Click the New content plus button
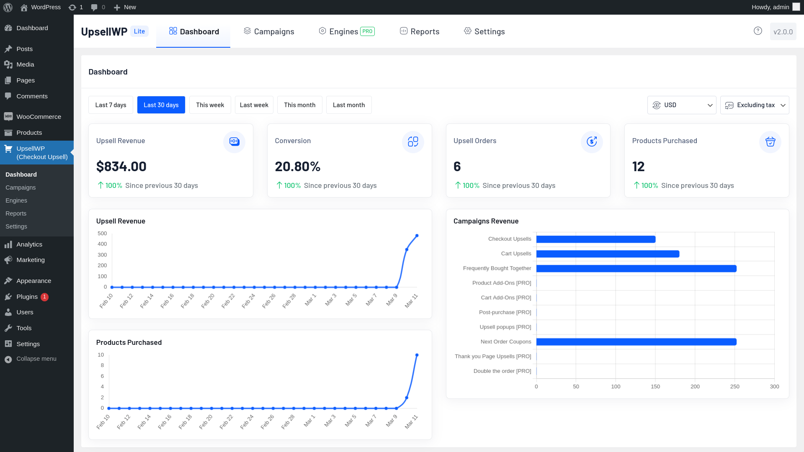This screenshot has height=452, width=804. [x=125, y=7]
